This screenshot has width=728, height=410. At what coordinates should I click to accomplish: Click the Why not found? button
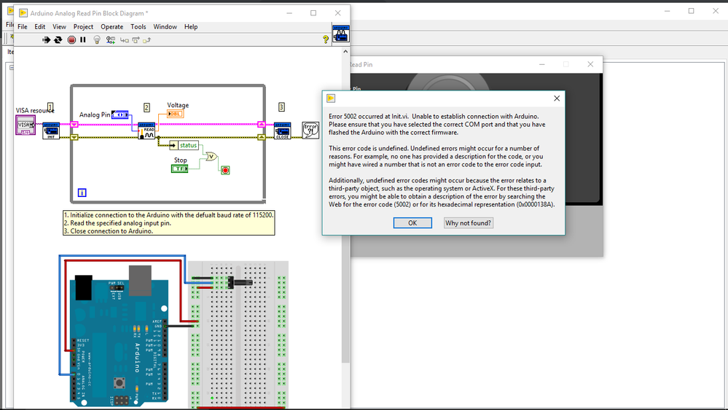468,223
